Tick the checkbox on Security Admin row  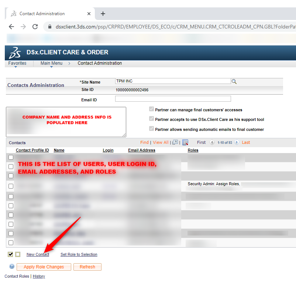pos(11,186)
